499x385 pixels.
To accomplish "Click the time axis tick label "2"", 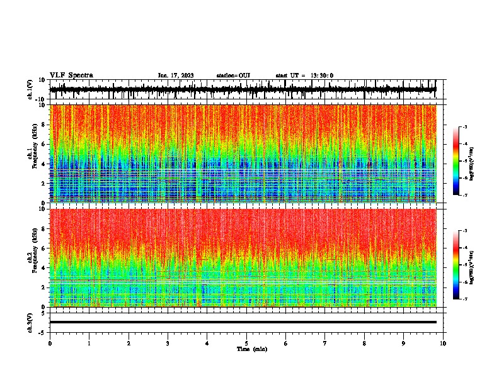I will tap(129, 343).
